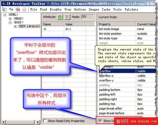Click the refresh arrows toolbar icon

pos(11,10)
